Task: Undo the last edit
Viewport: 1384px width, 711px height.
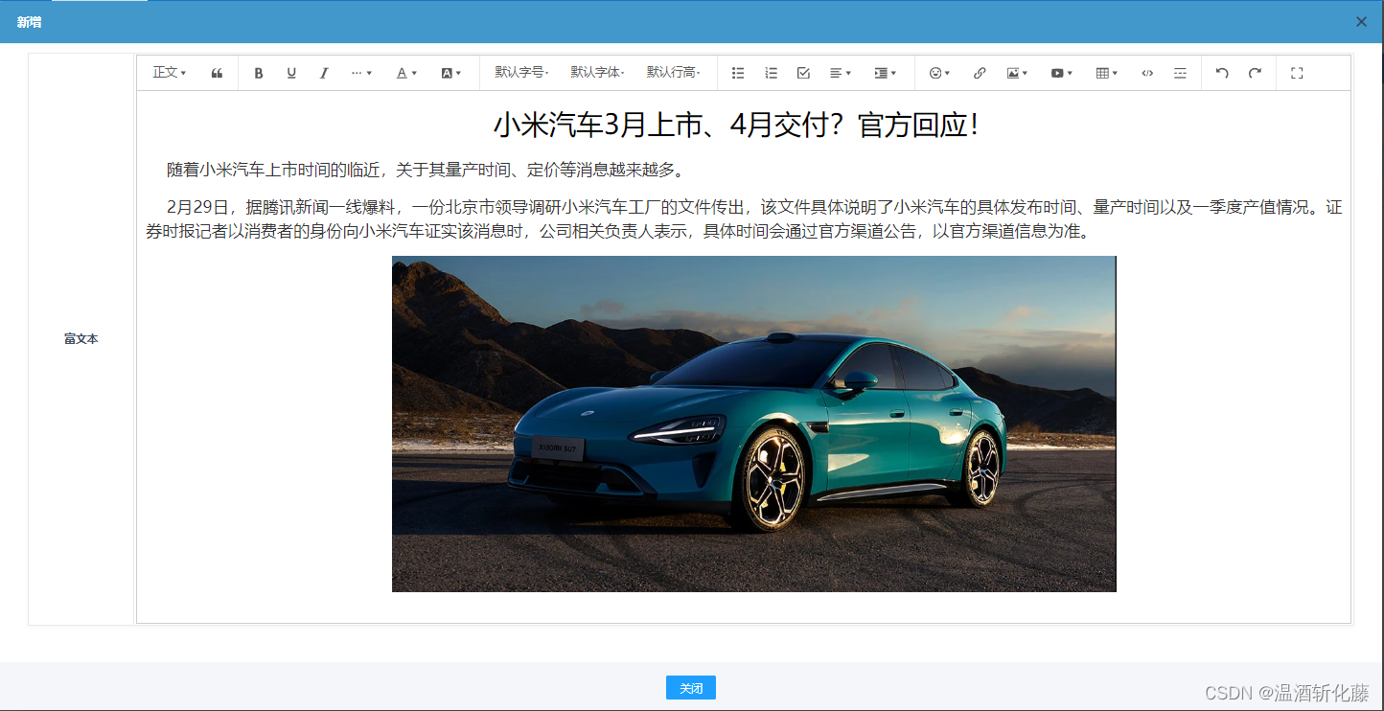Action: tap(1222, 73)
